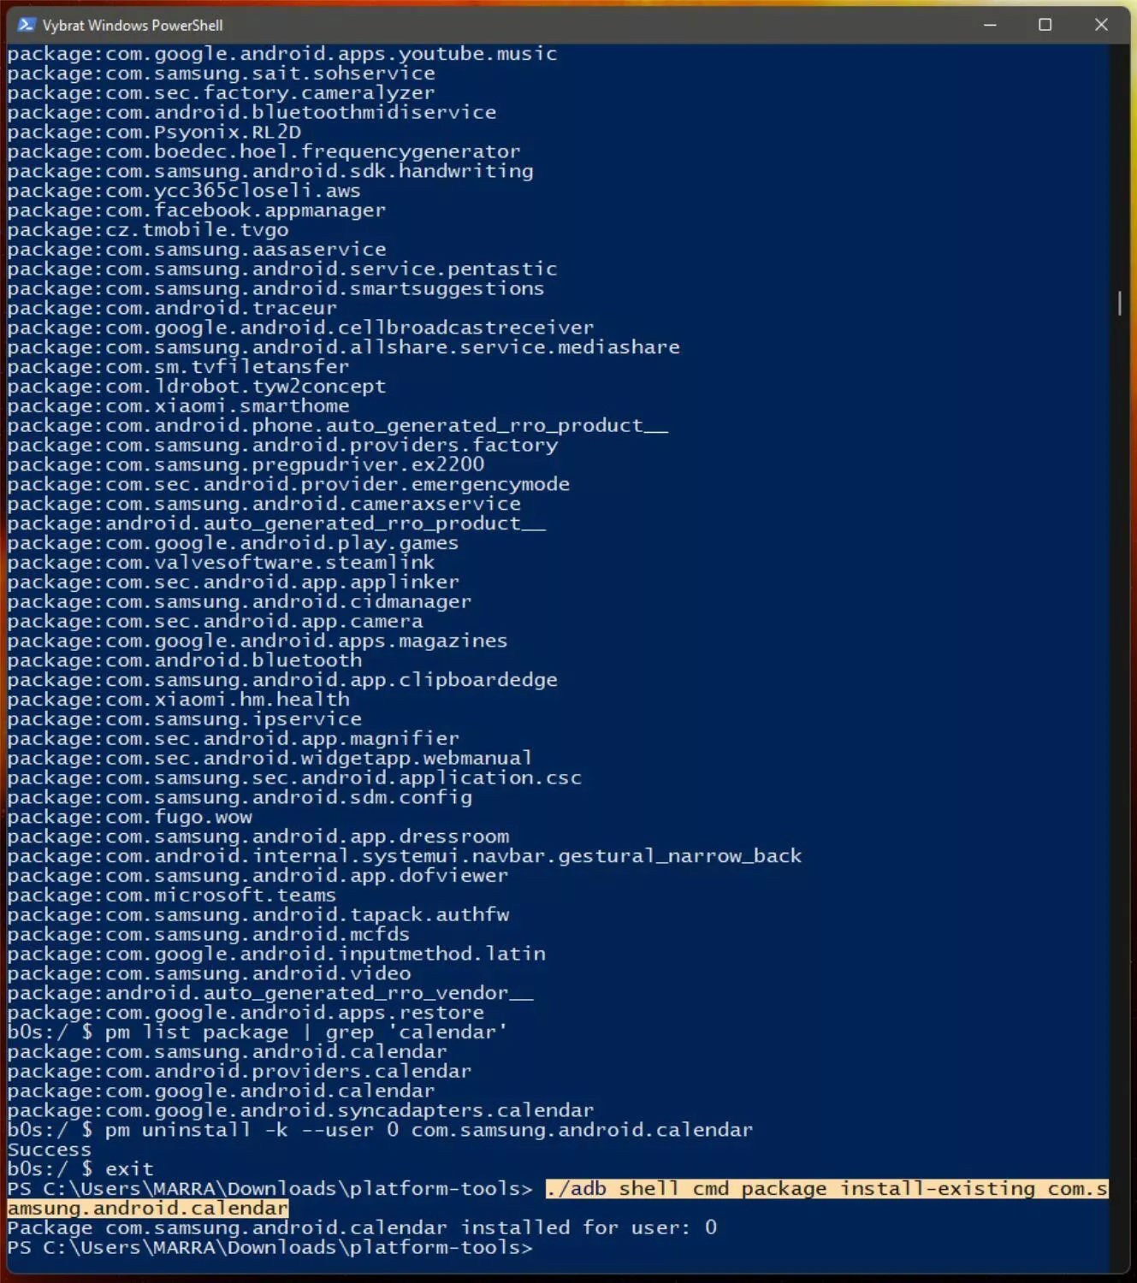The height and width of the screenshot is (1283, 1137).
Task: Minimize the PowerShell window
Action: click(990, 25)
